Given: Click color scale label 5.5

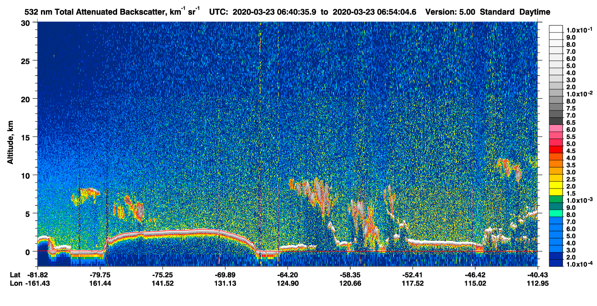Looking at the screenshot, I should 571,137.
